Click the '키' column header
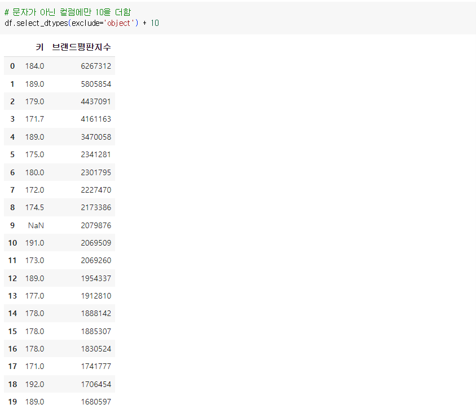The width and height of the screenshot is (476, 409). pos(40,47)
